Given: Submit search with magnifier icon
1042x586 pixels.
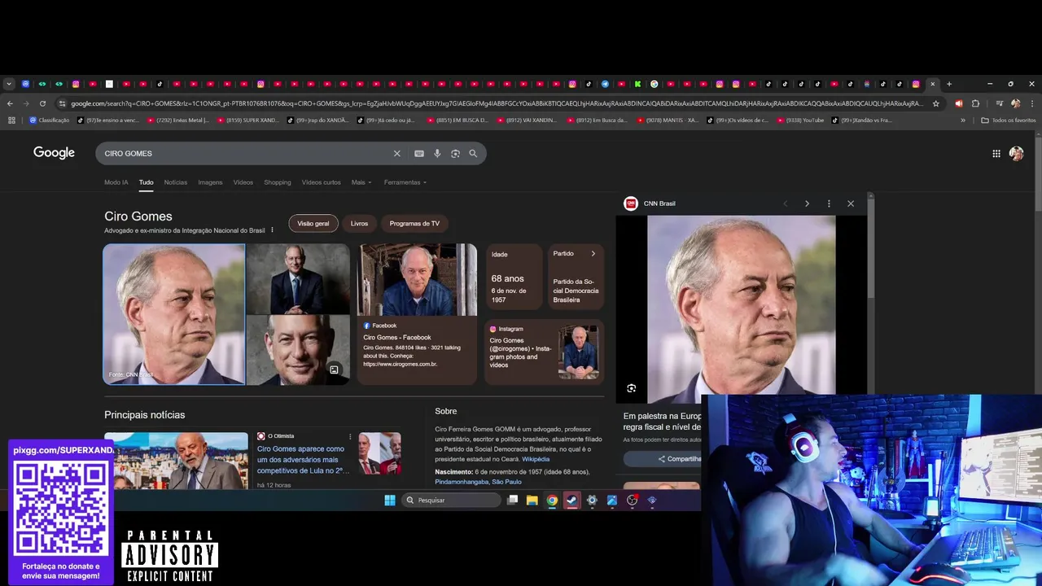Looking at the screenshot, I should (473, 153).
